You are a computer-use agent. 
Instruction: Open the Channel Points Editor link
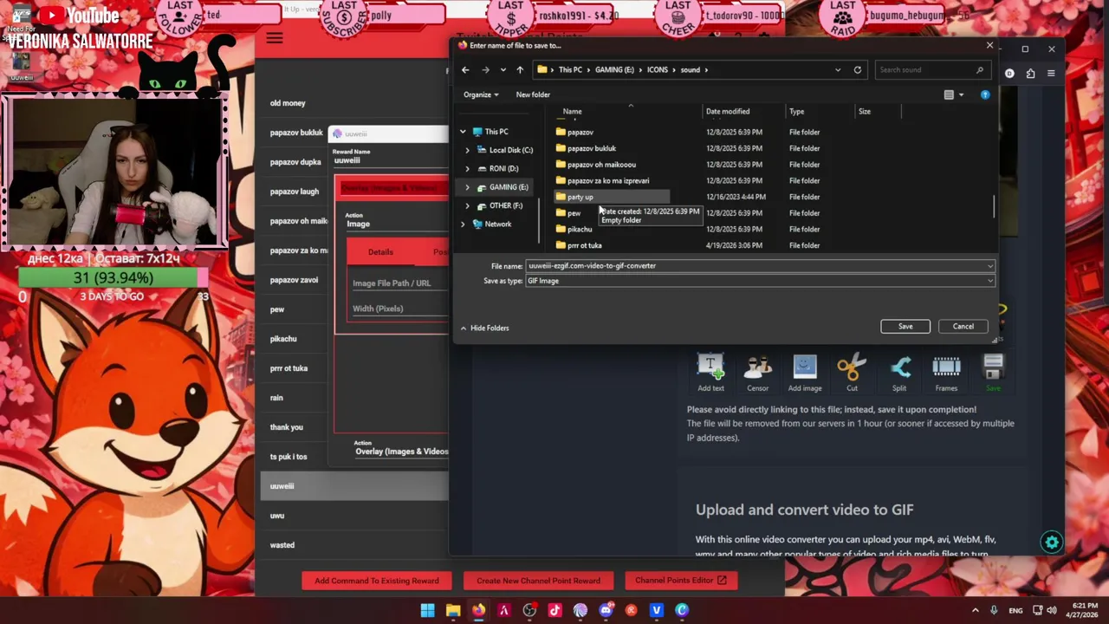point(681,581)
